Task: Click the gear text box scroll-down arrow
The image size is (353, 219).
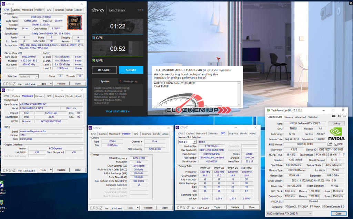Action: [239, 104]
